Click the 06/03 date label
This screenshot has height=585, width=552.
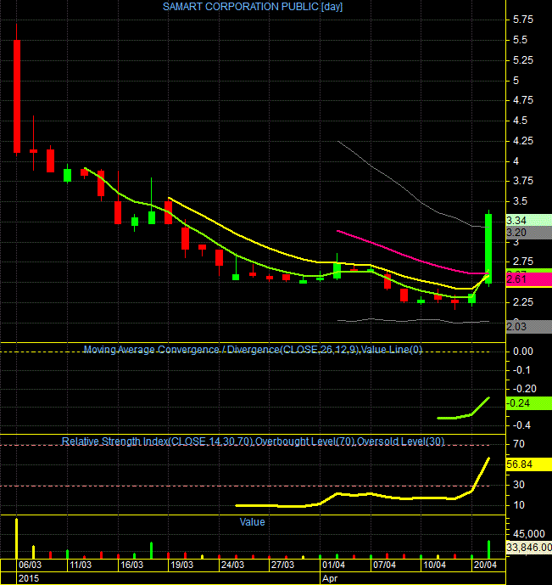[x=31, y=565]
